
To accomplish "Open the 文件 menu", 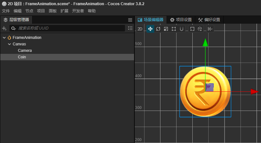I will (6, 11).
